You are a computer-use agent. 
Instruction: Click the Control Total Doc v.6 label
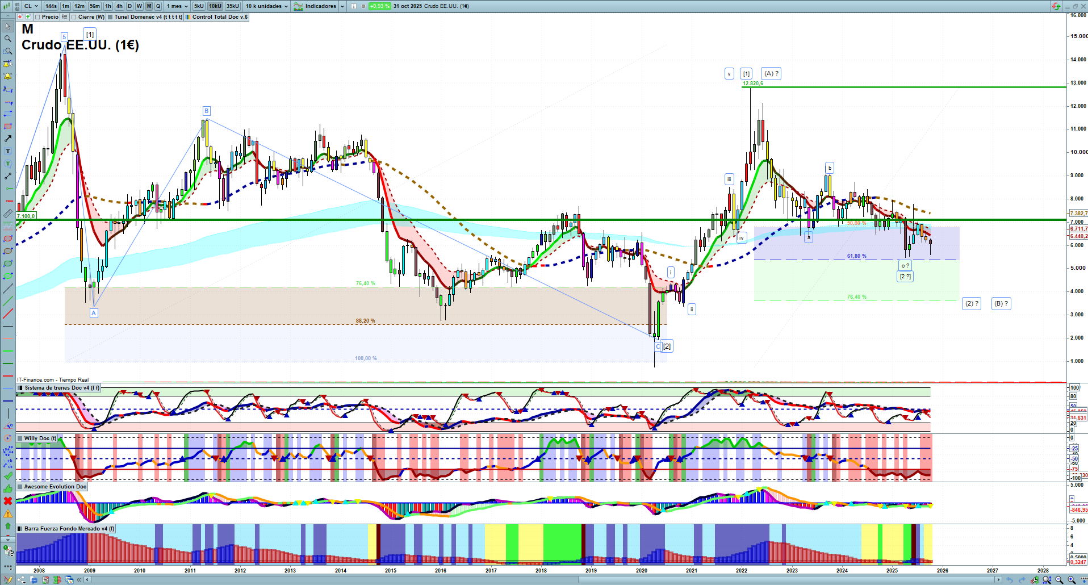pos(220,17)
